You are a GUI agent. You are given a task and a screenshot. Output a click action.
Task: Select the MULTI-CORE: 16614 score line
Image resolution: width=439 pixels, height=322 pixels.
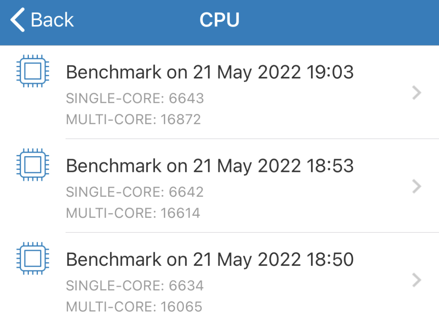tap(133, 213)
